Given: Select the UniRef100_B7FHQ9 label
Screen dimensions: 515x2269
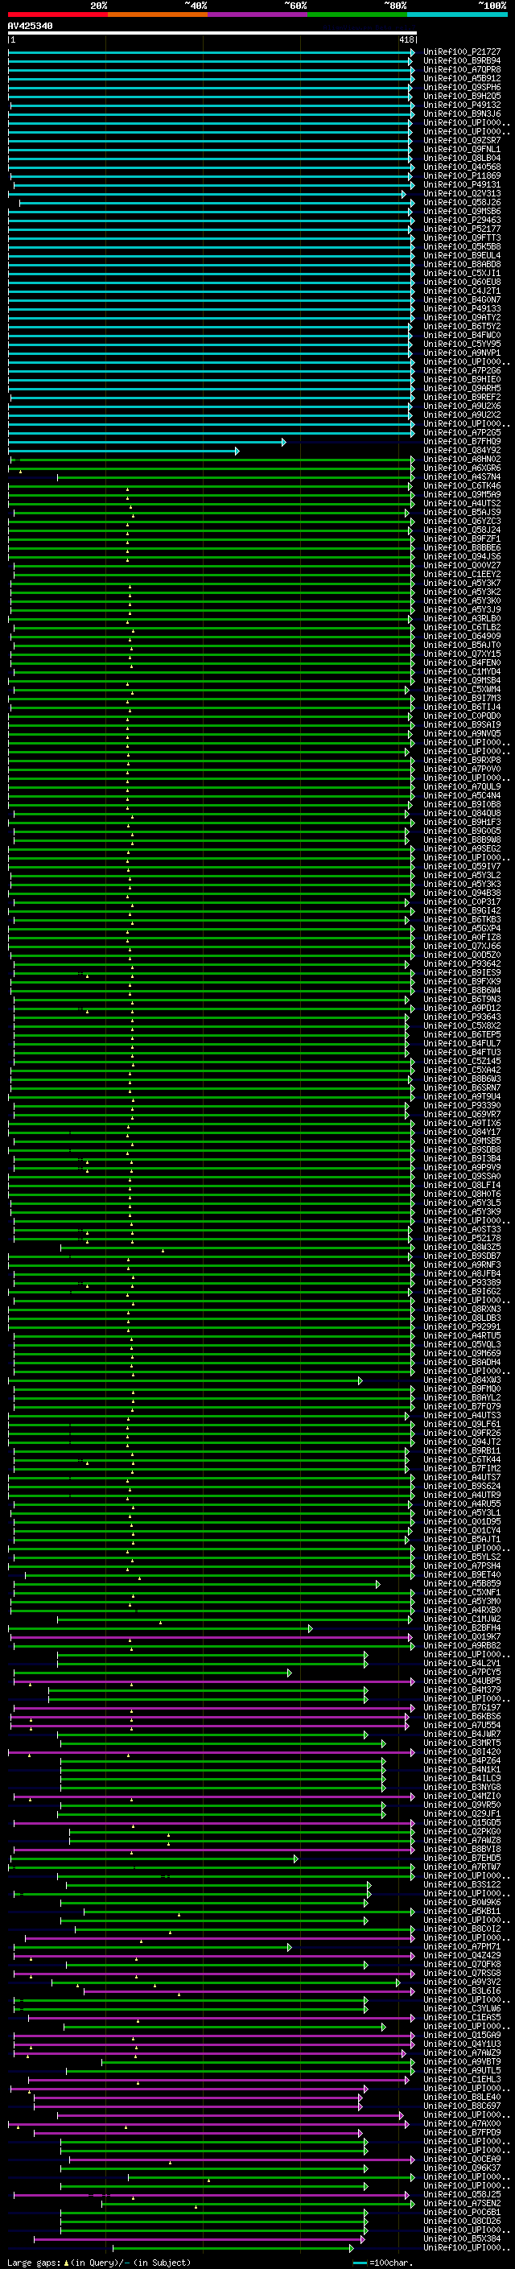Looking at the screenshot, I should [461, 441].
